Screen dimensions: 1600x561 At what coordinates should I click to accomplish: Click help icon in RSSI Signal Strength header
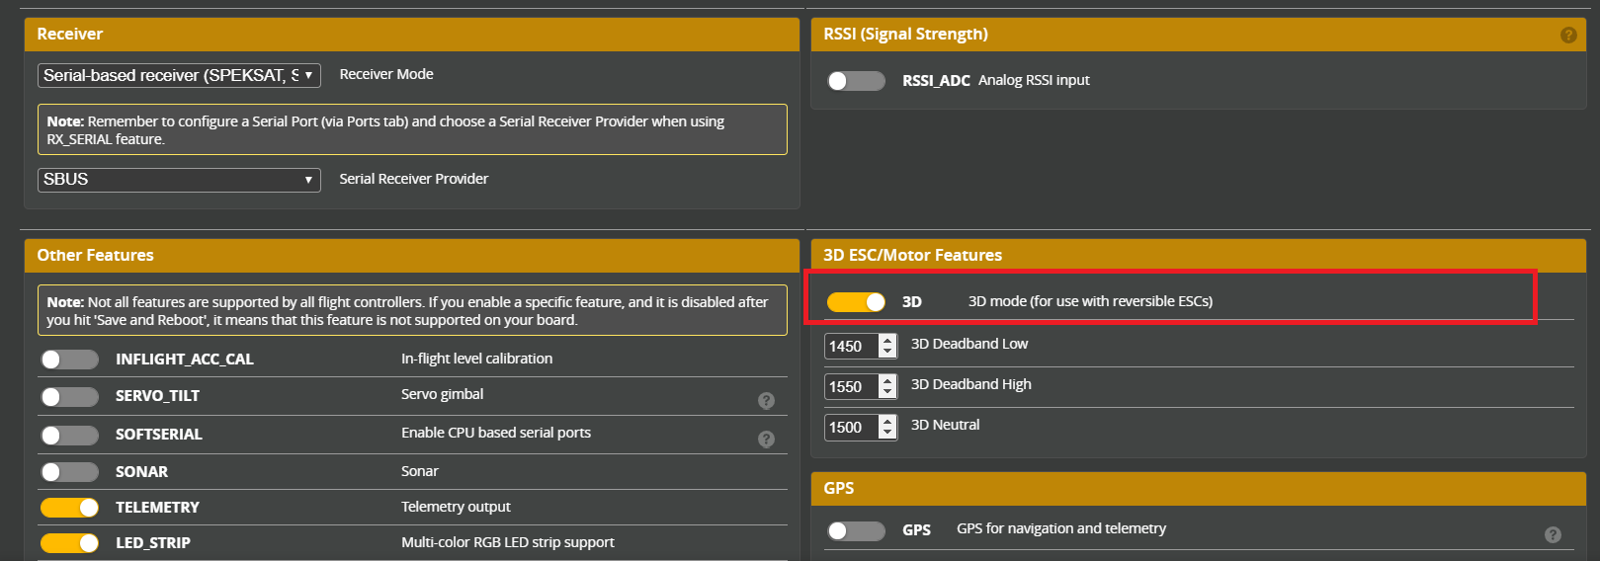[x=1568, y=35]
